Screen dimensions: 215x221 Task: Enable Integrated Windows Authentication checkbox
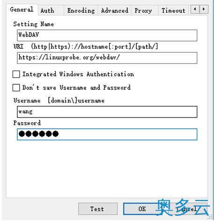(16, 74)
